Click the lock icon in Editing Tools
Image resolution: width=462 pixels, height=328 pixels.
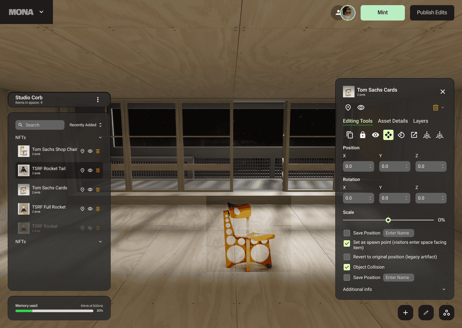coord(363,135)
